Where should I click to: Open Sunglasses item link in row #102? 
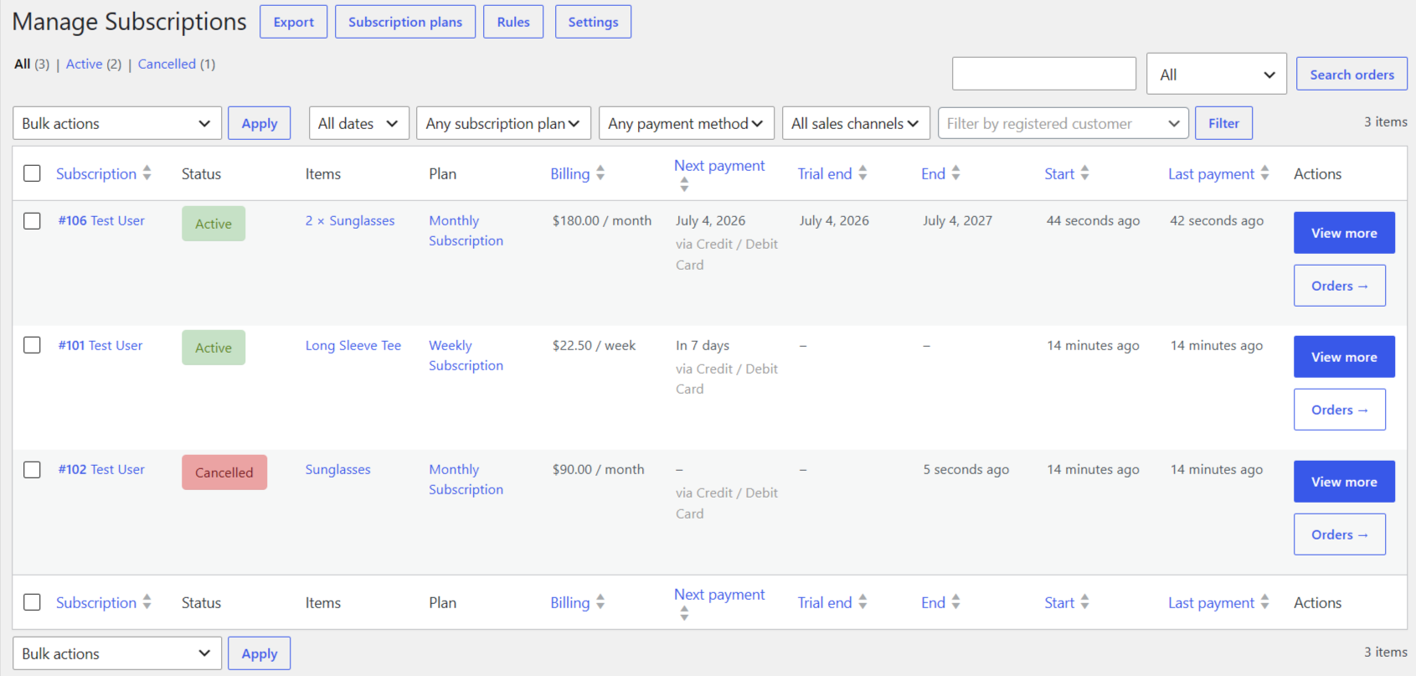337,469
